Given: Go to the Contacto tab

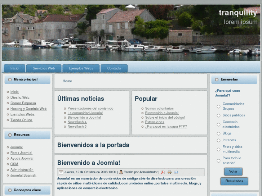Looking at the screenshot, I should pyautogui.click(x=114, y=68).
